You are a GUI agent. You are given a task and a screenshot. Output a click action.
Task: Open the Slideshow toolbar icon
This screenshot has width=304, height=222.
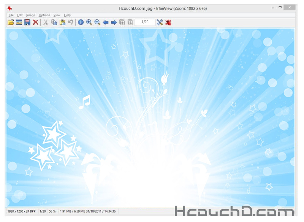click(x=19, y=22)
